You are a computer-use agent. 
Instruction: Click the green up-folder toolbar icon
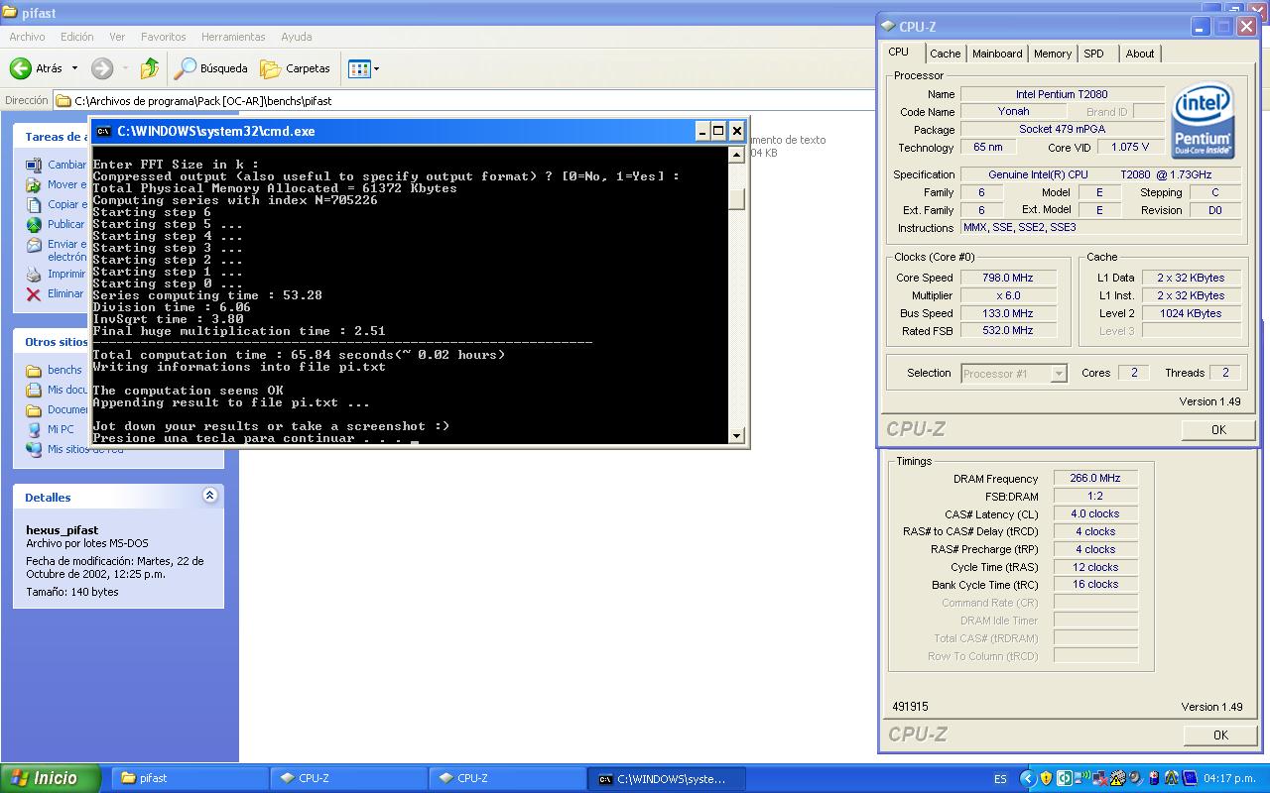(150, 68)
